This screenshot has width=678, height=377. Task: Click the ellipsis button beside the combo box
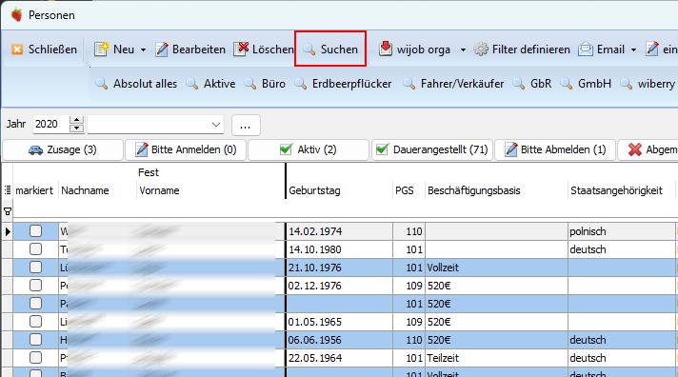(x=246, y=125)
